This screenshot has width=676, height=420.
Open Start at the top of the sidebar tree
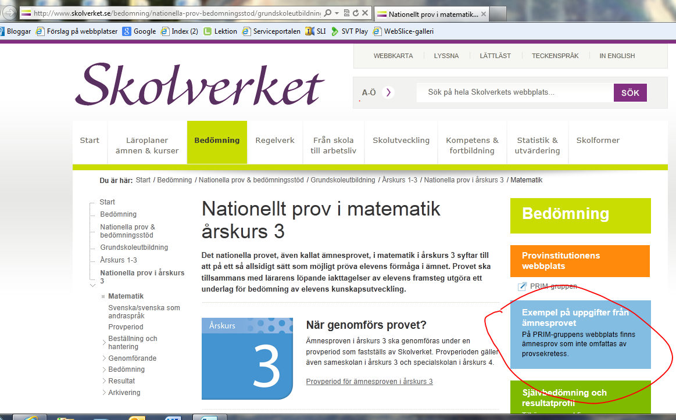pyautogui.click(x=108, y=202)
